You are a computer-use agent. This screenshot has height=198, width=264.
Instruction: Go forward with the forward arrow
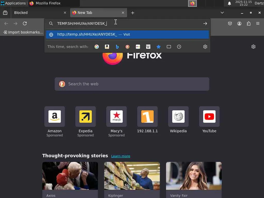click(x=15, y=23)
